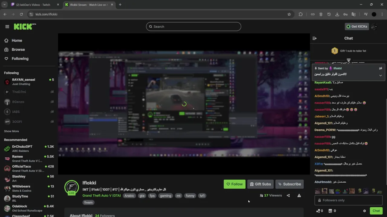Open RAYAN_sensei followed channel
This screenshot has width=387, height=217.
29,82
